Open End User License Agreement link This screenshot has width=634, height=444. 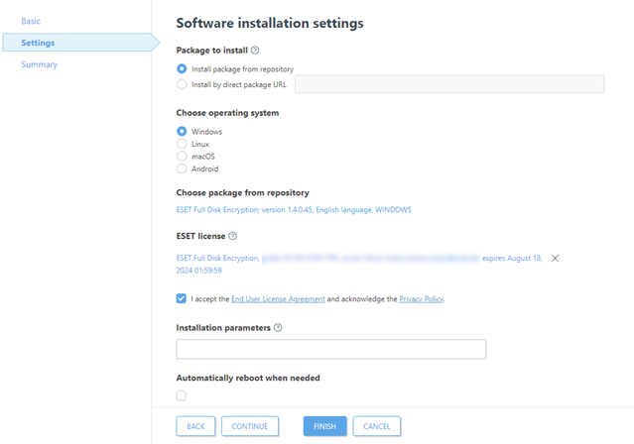tap(278, 299)
